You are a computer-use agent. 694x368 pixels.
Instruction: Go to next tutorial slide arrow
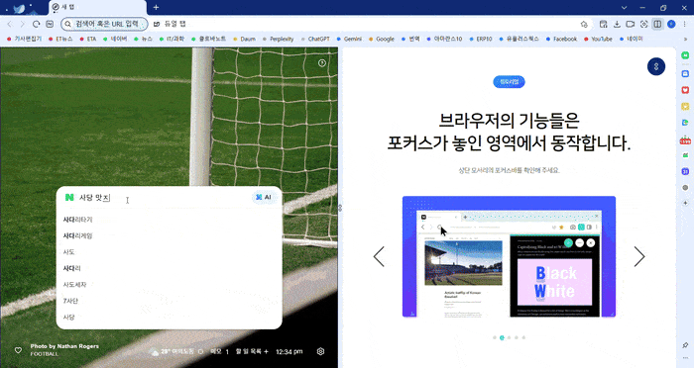coord(639,256)
